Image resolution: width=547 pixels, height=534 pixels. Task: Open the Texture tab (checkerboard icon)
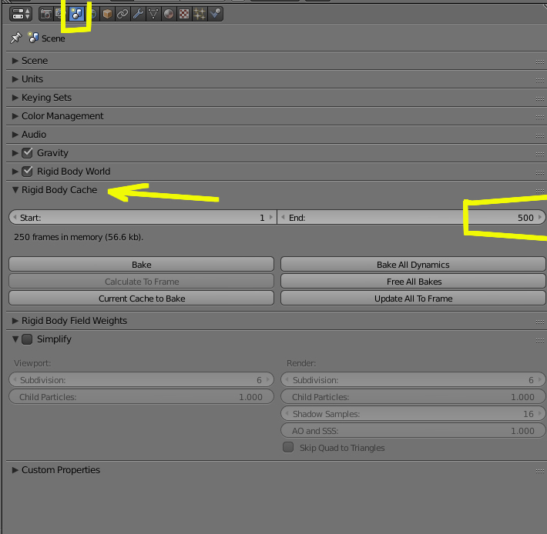(x=184, y=14)
